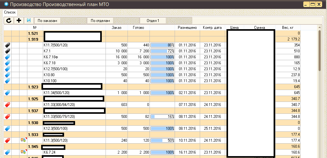Click the 50% progress bar for K11.3(500/120)
This screenshot has width=327, height=158.
[x=162, y=140]
